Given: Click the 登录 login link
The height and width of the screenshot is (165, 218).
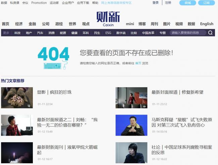Looking at the screenshot, I should tap(156, 3).
